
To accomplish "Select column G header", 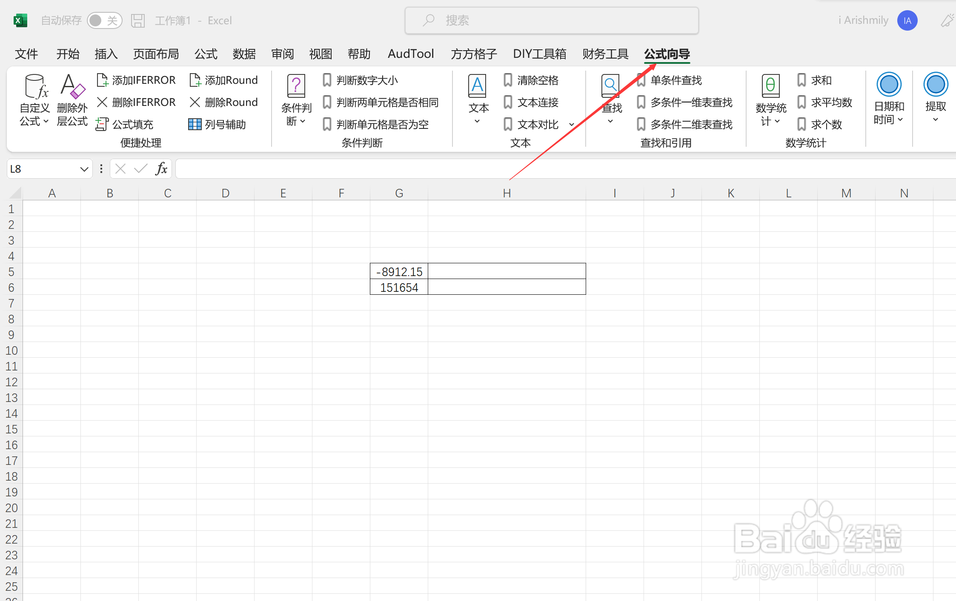I will [399, 193].
